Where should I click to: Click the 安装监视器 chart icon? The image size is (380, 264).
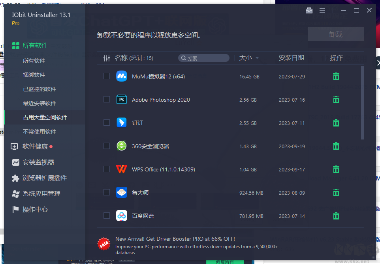[16, 162]
